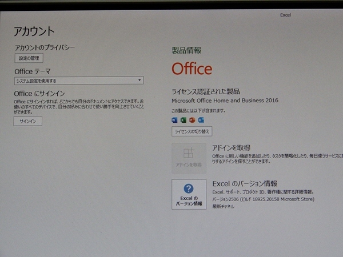Open Excel のバージョン情報 question-mark button
343x257 pixels.
click(x=189, y=194)
